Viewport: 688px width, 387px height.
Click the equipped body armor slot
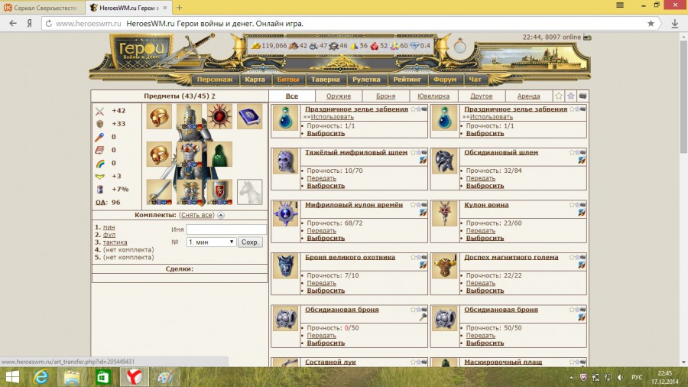tap(189, 154)
